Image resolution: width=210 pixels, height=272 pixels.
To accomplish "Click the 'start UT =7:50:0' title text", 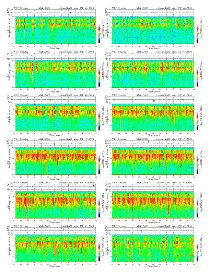I will coord(182,52).
